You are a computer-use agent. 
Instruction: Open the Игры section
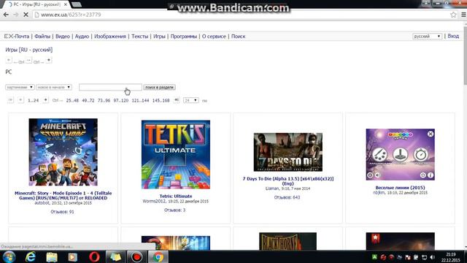tap(159, 37)
